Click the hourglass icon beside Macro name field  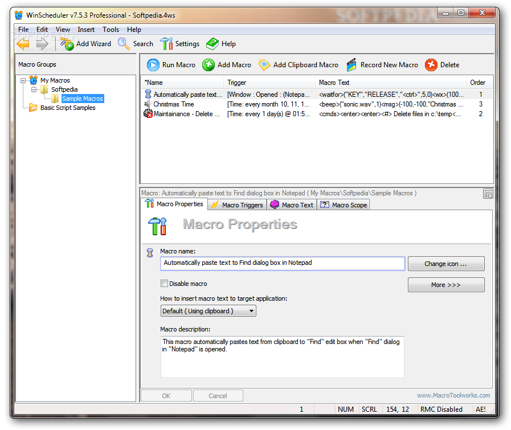point(150,253)
